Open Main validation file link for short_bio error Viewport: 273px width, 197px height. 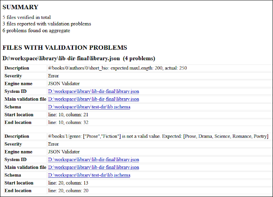pos(94,99)
